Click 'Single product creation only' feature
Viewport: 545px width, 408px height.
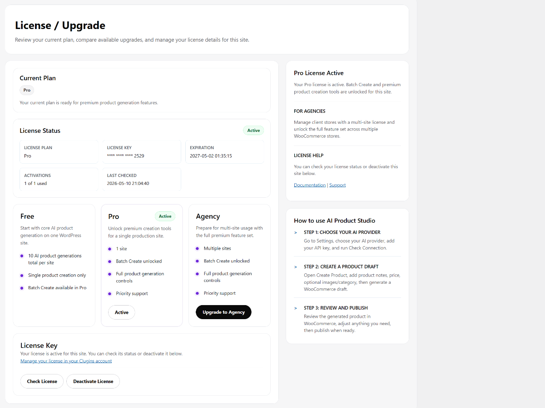57,275
